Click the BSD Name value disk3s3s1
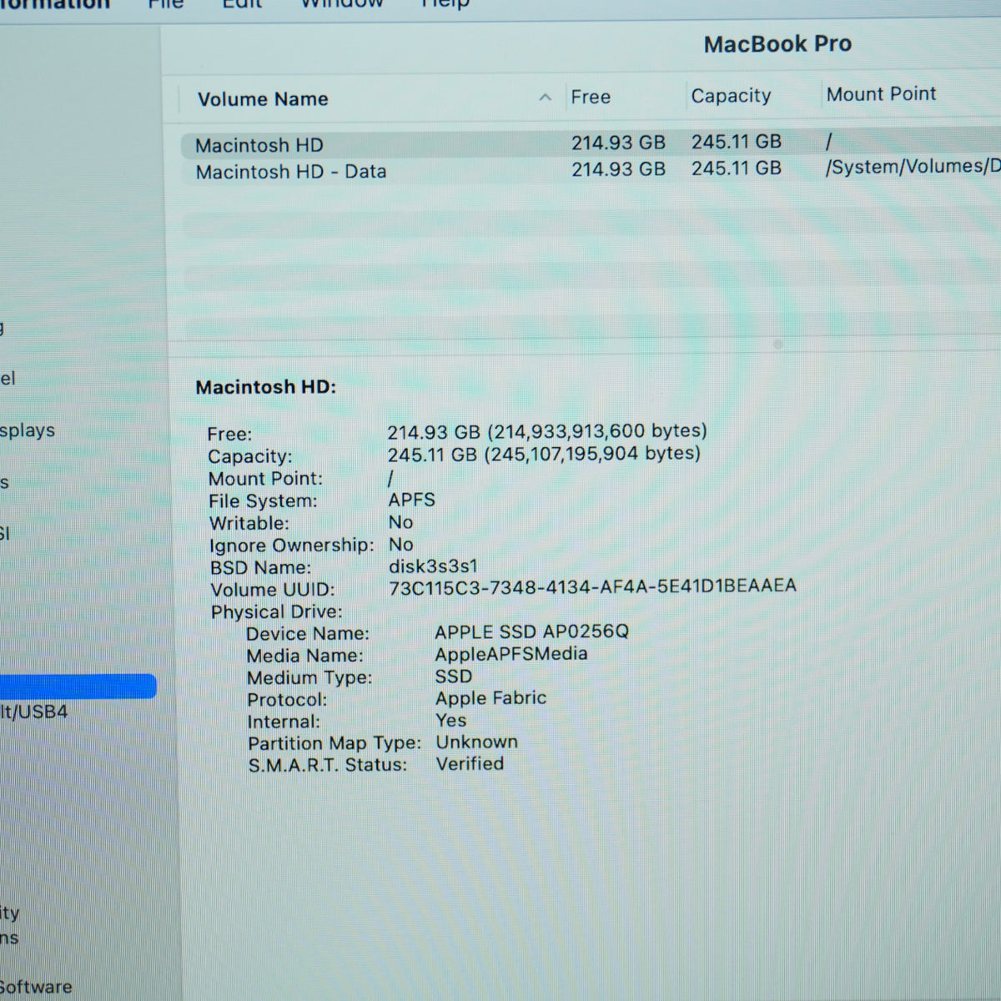This screenshot has width=1001, height=1001. coord(433,566)
